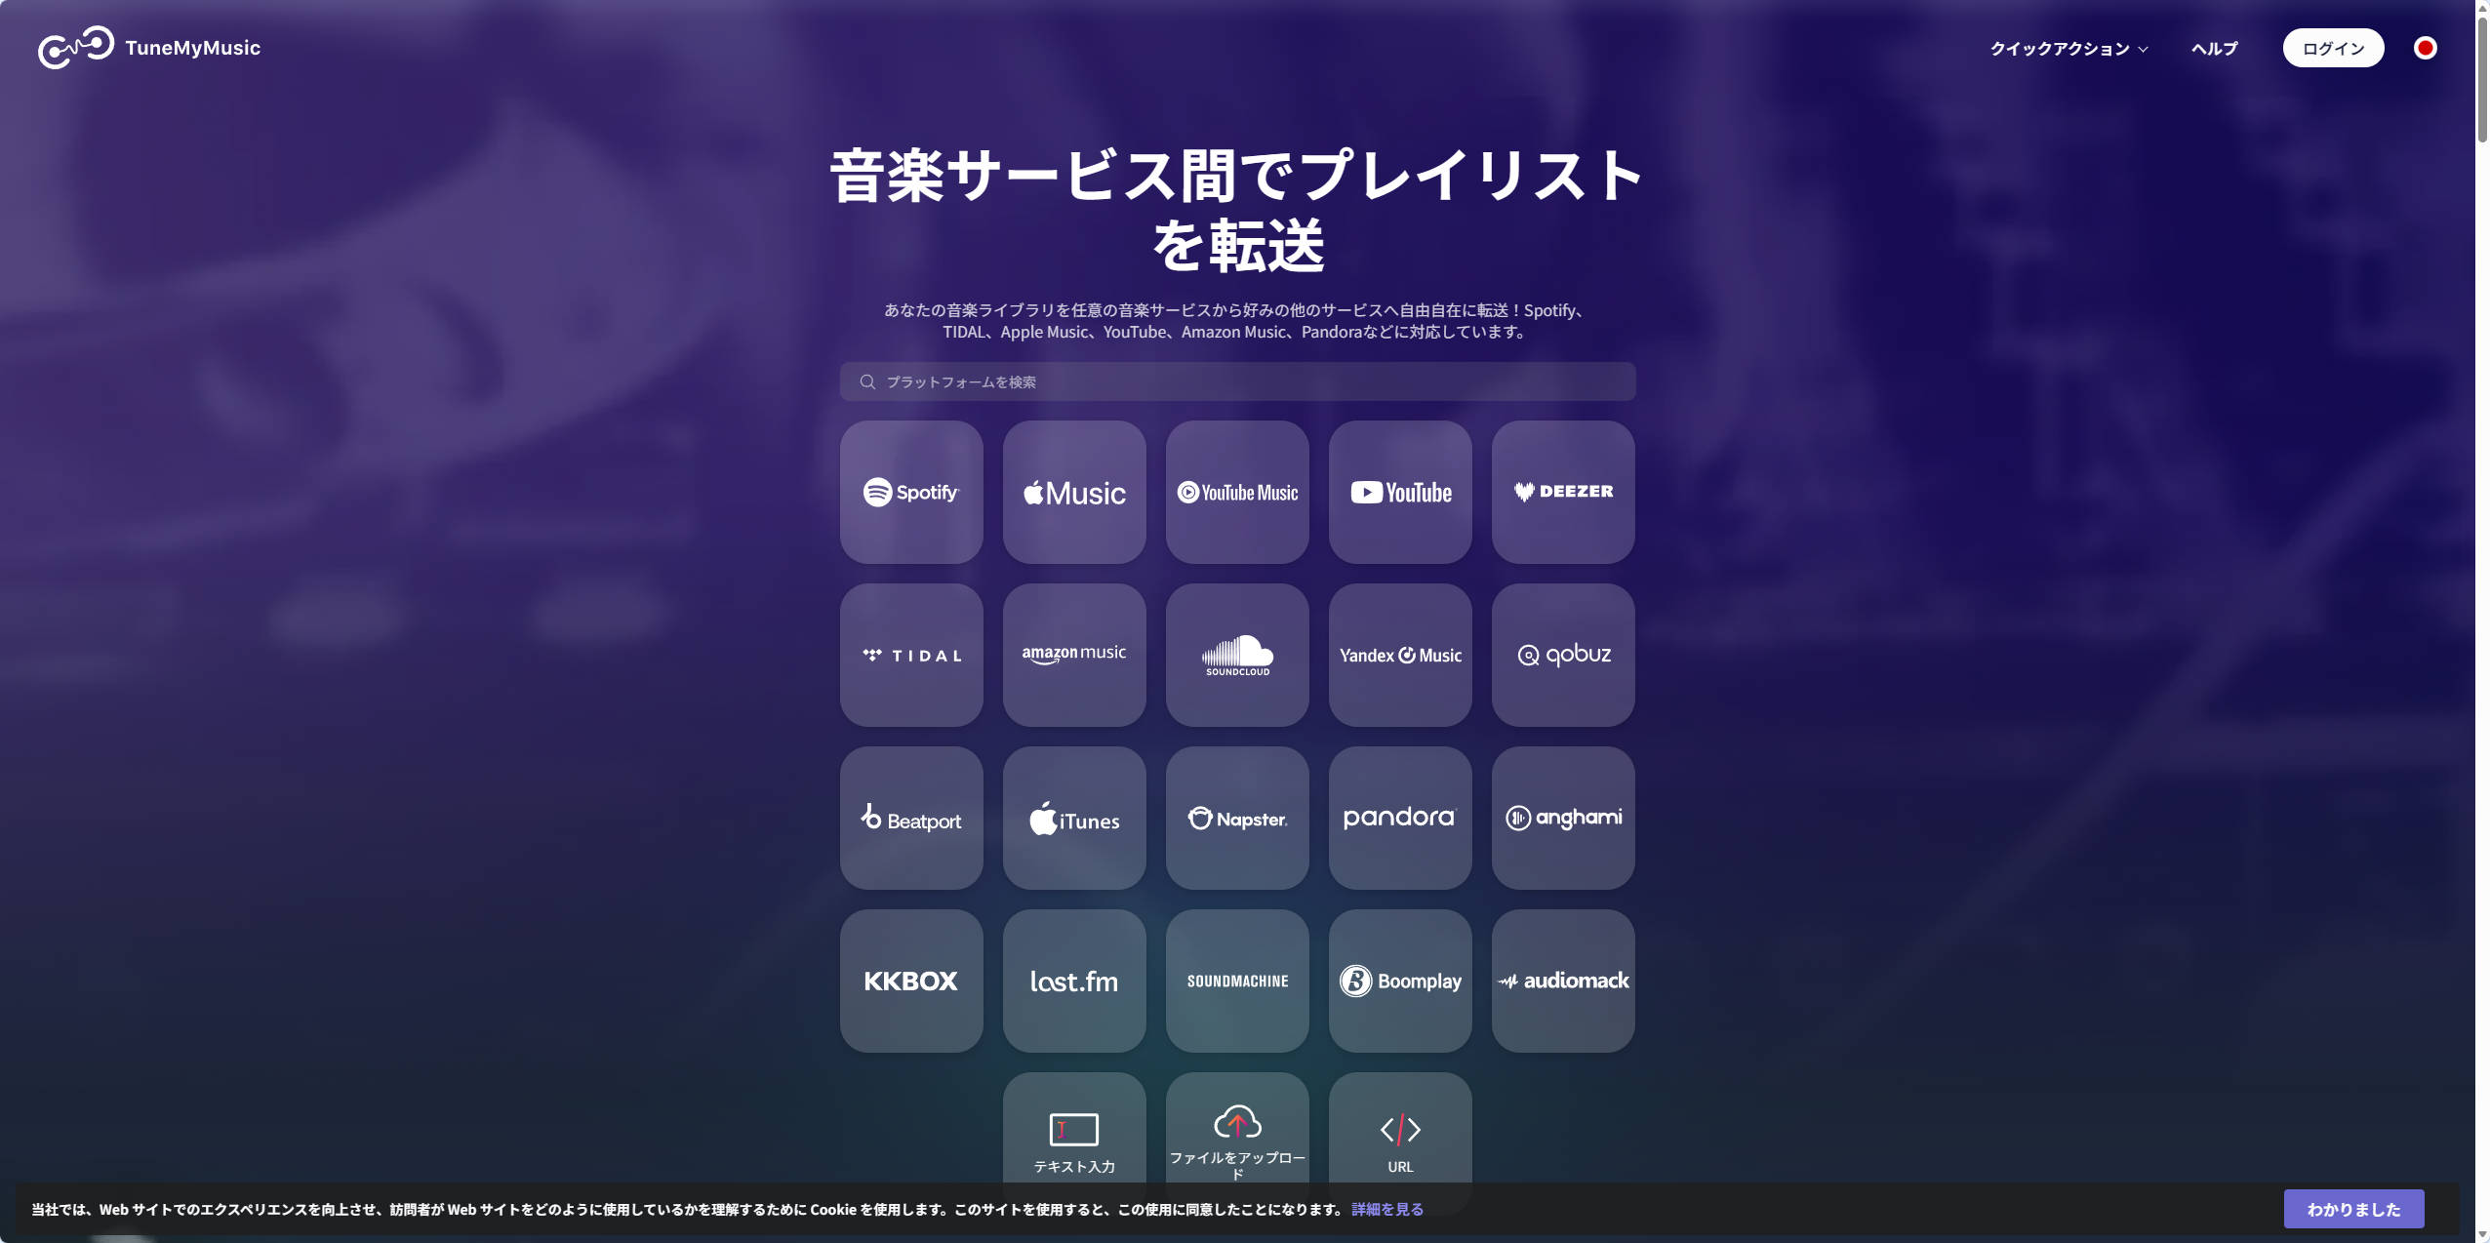Choose the iTunes tile

[1074, 818]
